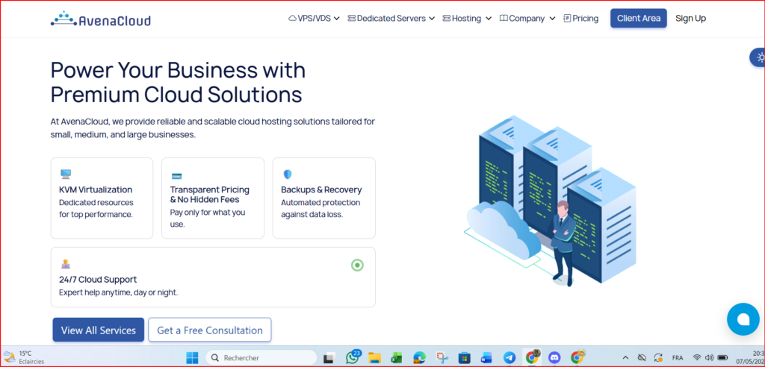
Task: Click the KVM Virtualization monitor icon
Action: click(66, 175)
